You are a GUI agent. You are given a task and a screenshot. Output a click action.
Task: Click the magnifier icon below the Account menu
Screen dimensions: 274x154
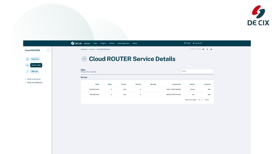207,49
